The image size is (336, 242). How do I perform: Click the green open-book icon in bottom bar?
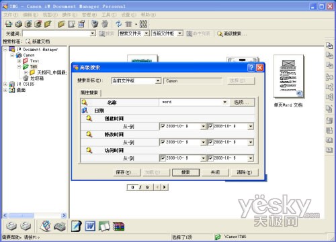tap(104, 227)
